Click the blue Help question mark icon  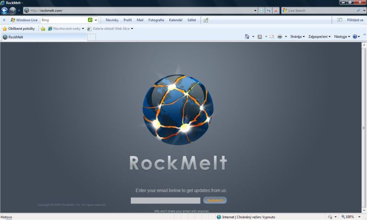[x=355, y=37]
